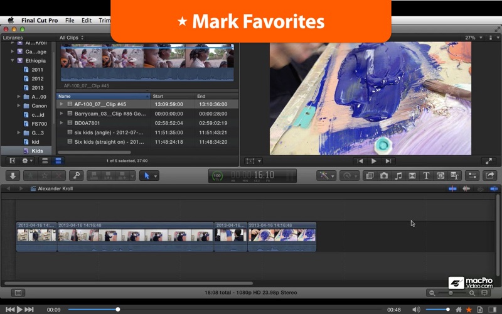Click the Append clip edit button
This screenshot has width=502, height=314.
pos(122,176)
